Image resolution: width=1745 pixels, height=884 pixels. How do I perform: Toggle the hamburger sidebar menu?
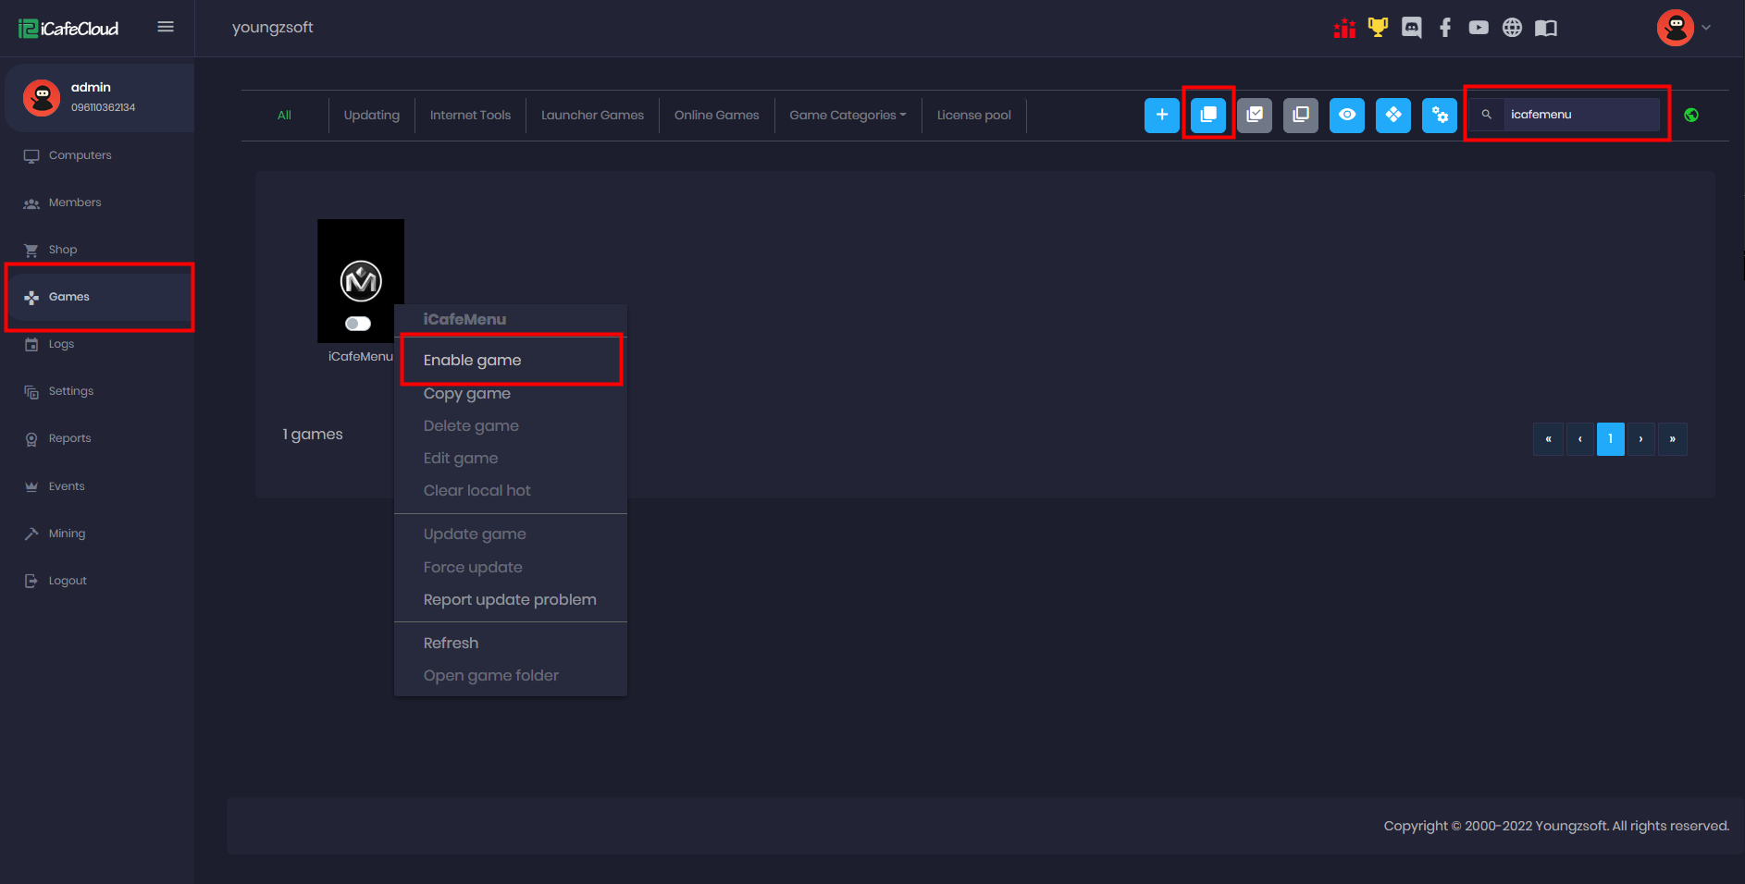(166, 27)
